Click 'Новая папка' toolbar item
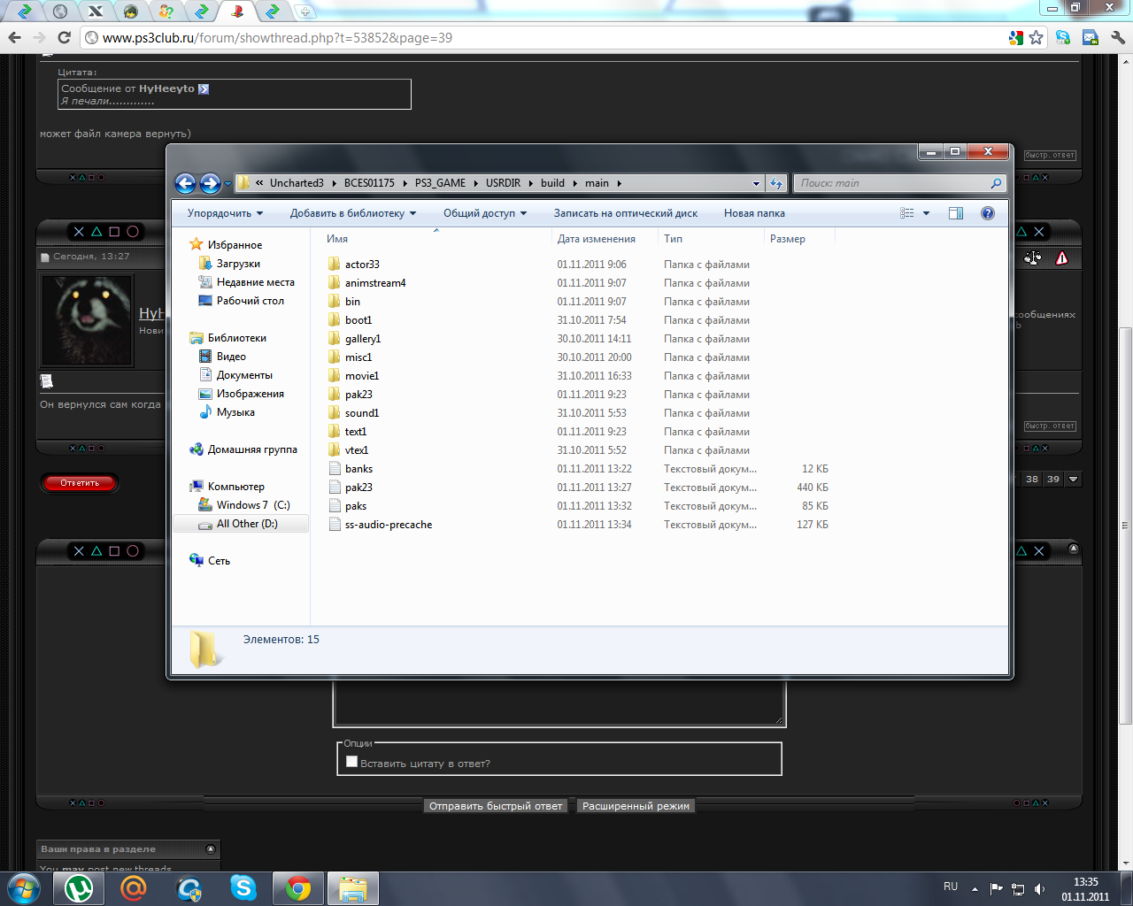 [754, 213]
